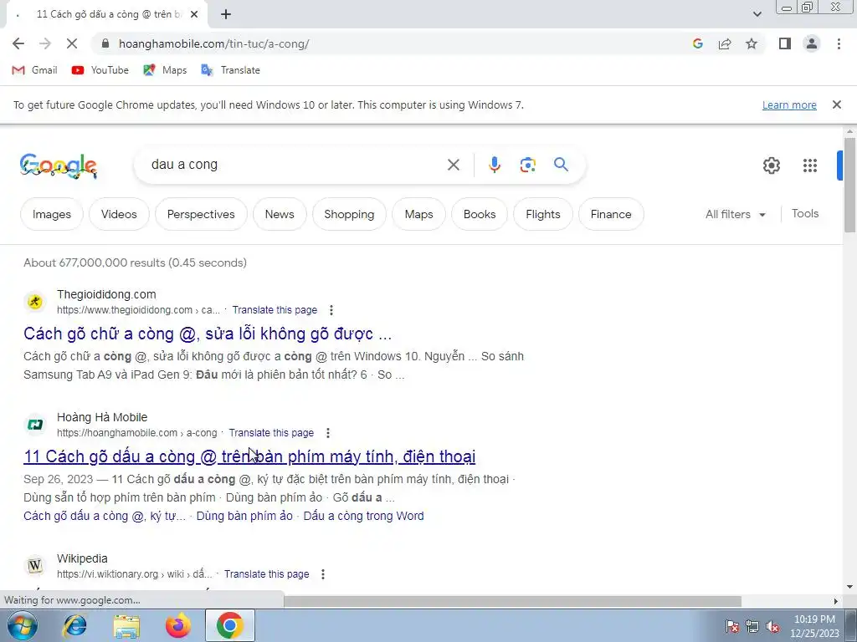Open the Translate bookmark

tap(231, 70)
